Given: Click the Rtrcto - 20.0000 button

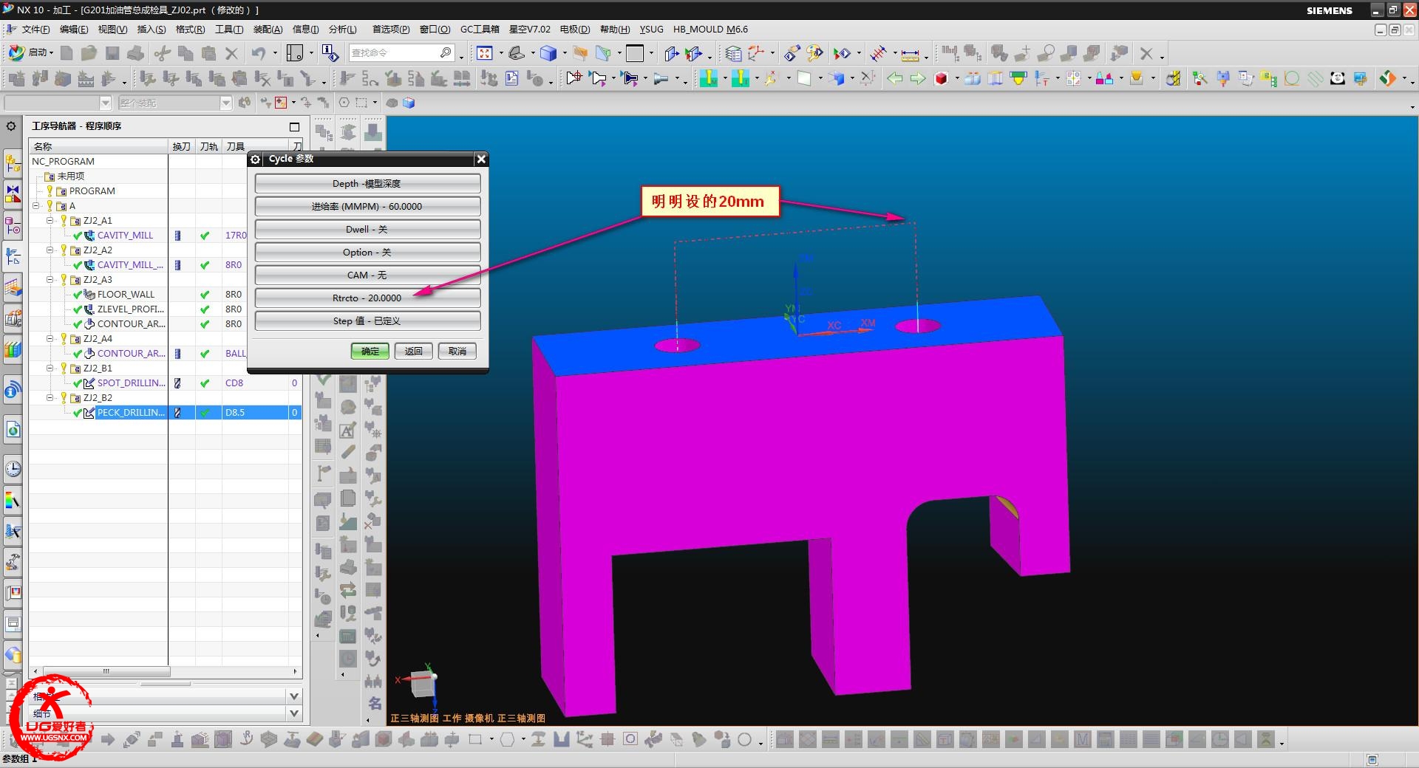Looking at the screenshot, I should [367, 298].
